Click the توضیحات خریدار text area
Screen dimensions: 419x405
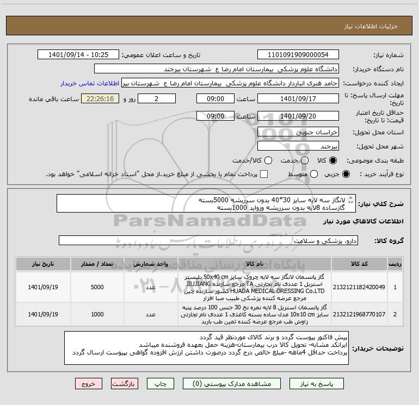pyautogui.click(x=206, y=348)
